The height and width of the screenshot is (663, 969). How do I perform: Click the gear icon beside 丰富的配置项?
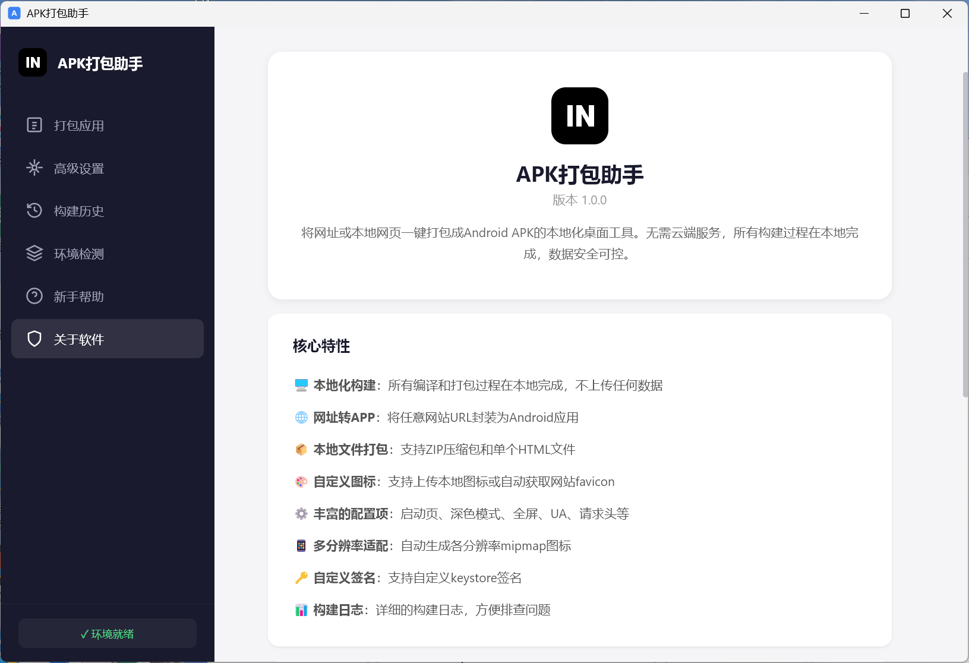(301, 513)
